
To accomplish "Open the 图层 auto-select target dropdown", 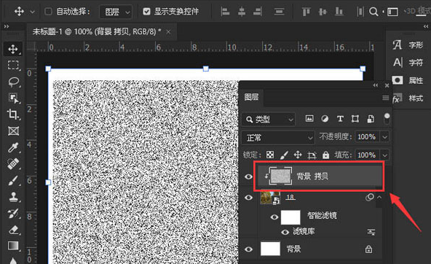I will click(116, 12).
